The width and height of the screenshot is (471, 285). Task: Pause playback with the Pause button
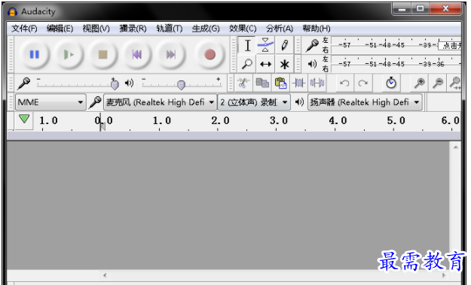(35, 55)
